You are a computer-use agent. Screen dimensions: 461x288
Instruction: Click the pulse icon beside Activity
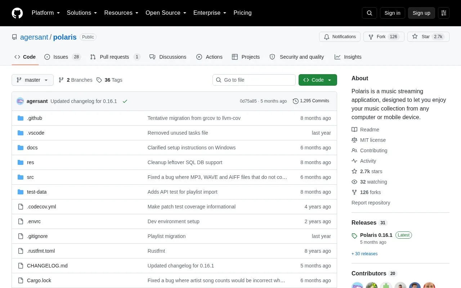coord(354,161)
